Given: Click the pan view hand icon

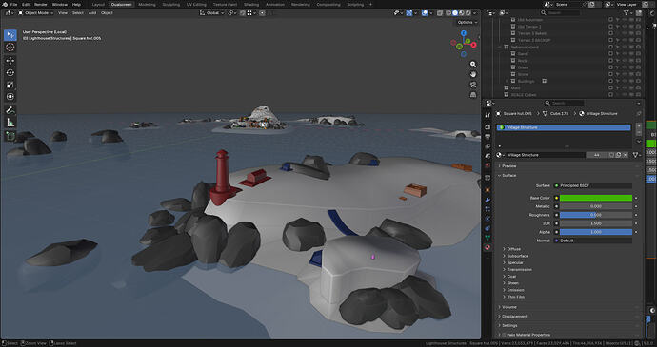Looking at the screenshot, I should 473,74.
